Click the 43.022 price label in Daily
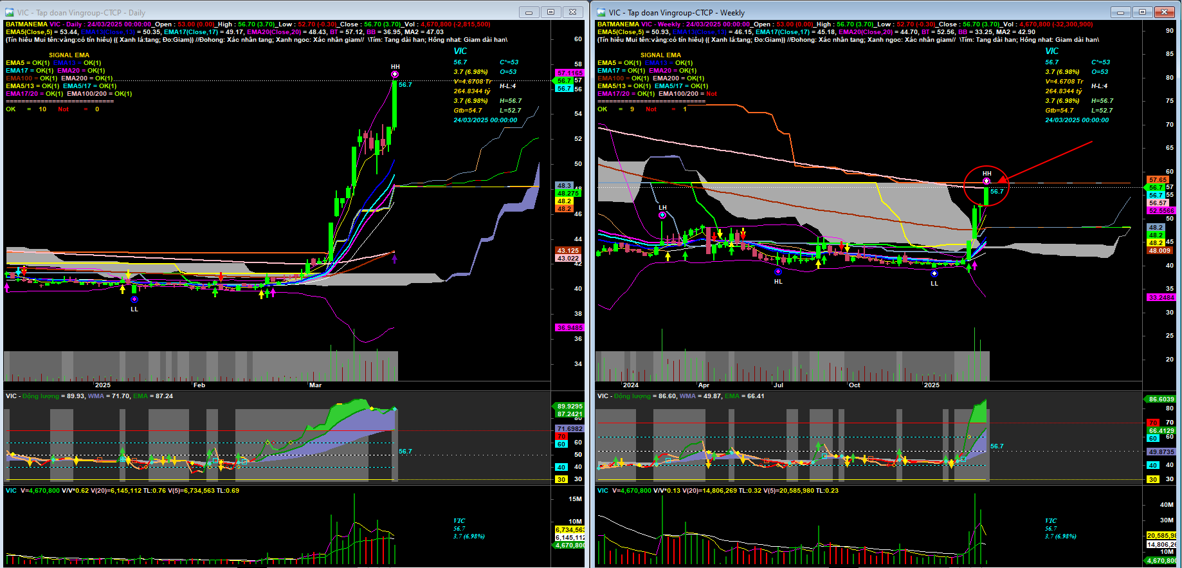Screen dimensions: 1182x568 pyautogui.click(x=568, y=259)
